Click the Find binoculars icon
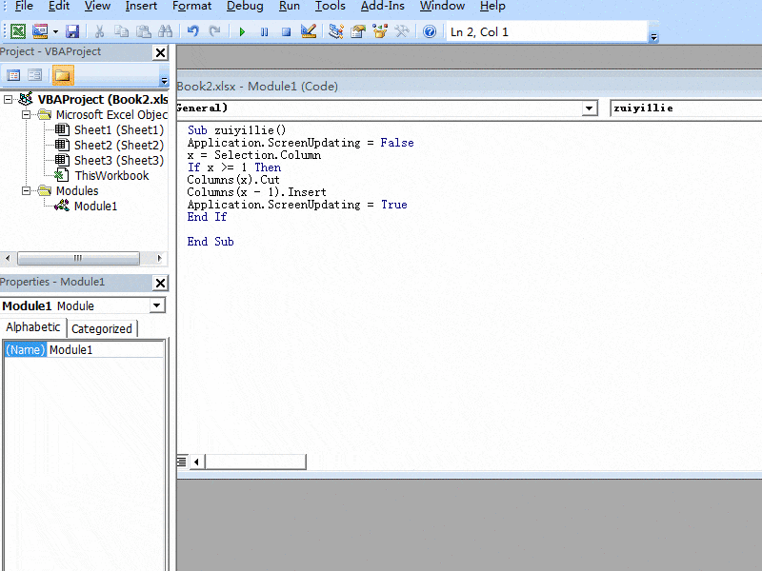The height and width of the screenshot is (571, 762). click(166, 31)
